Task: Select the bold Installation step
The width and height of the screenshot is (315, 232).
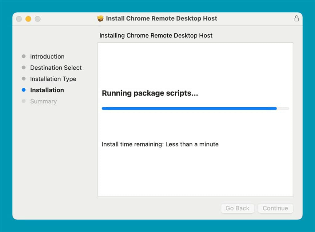Action: point(47,90)
